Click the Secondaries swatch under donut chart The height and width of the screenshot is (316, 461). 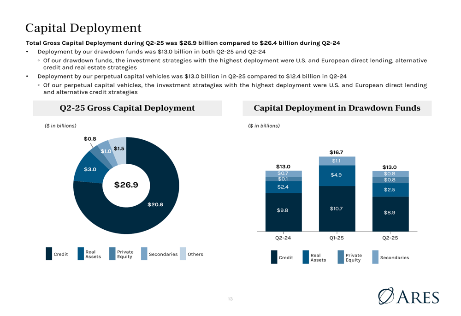pos(144,254)
